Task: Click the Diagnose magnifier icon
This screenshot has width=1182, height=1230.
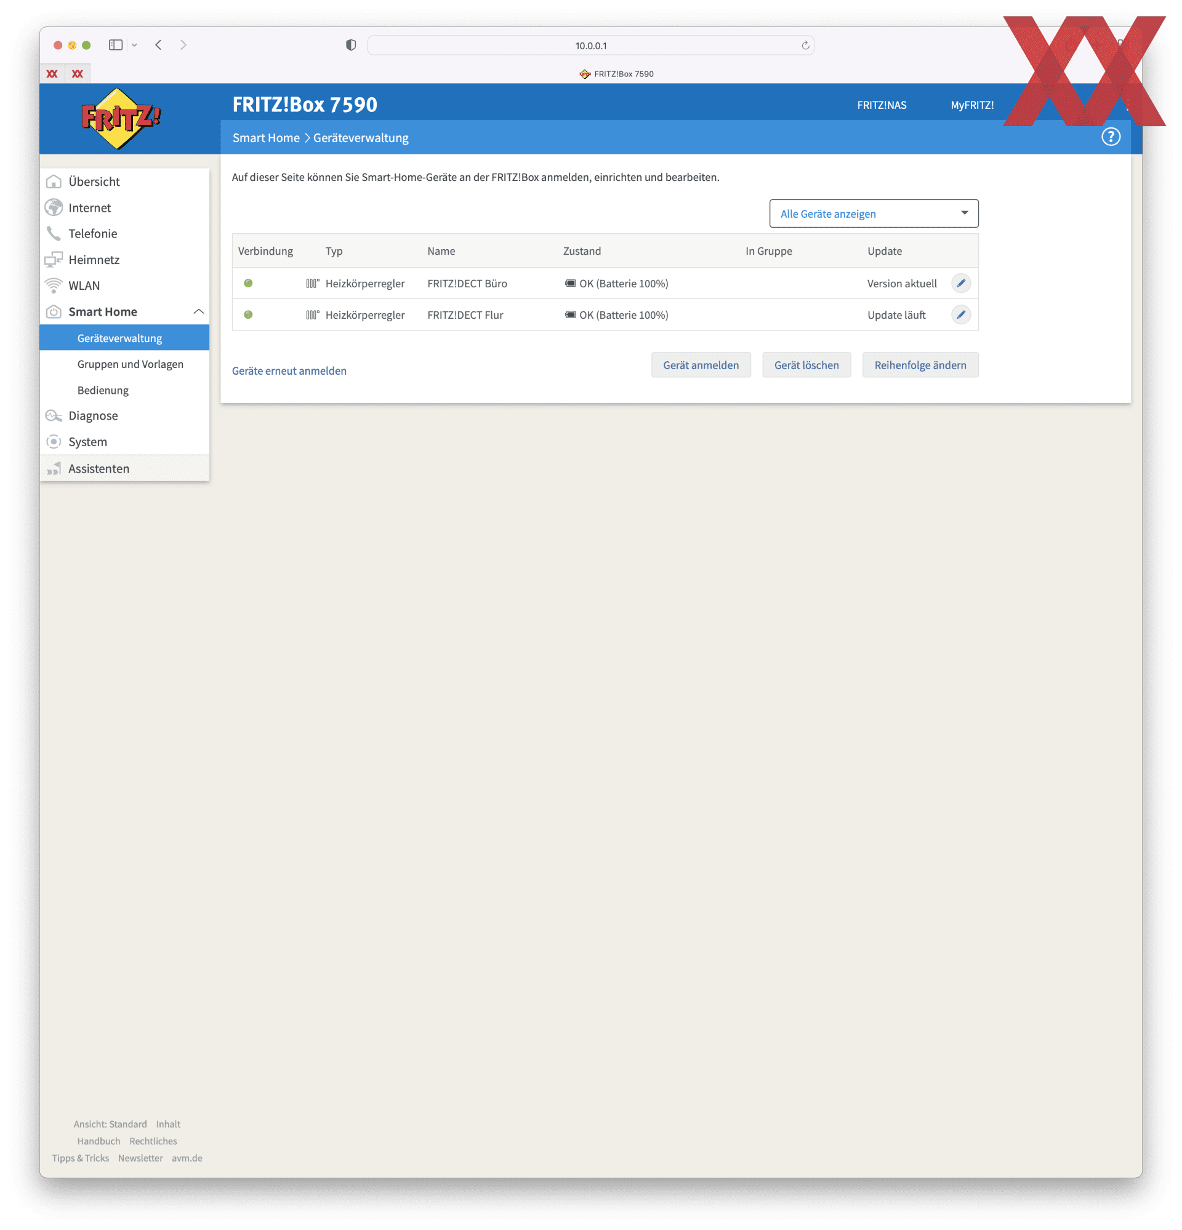Action: 54,415
